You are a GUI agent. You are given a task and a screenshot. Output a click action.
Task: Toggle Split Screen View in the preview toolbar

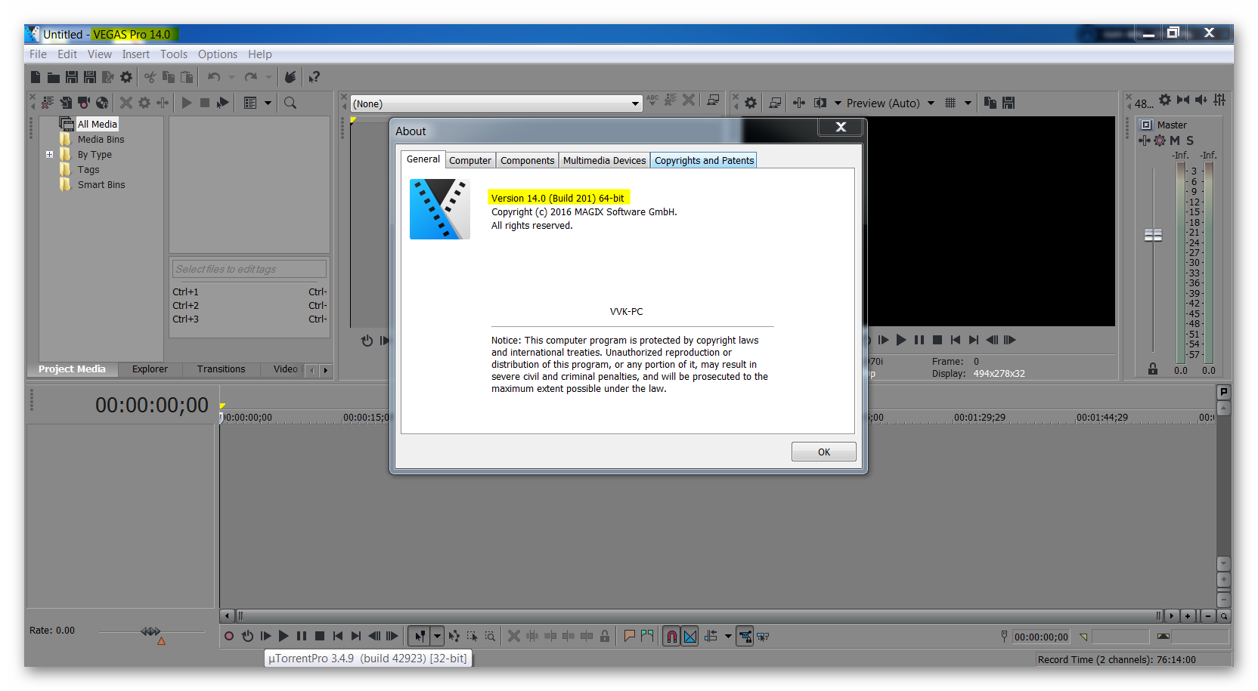pos(820,103)
